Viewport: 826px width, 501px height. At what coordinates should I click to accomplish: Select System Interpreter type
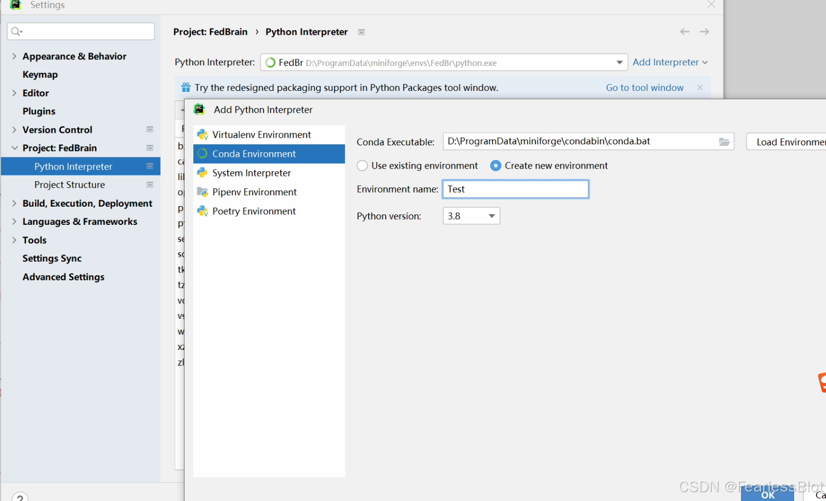(x=269, y=173)
